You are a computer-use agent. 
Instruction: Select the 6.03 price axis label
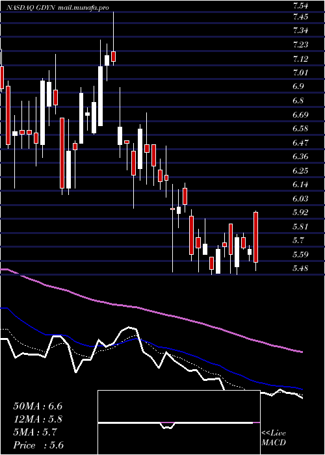[x=300, y=199]
